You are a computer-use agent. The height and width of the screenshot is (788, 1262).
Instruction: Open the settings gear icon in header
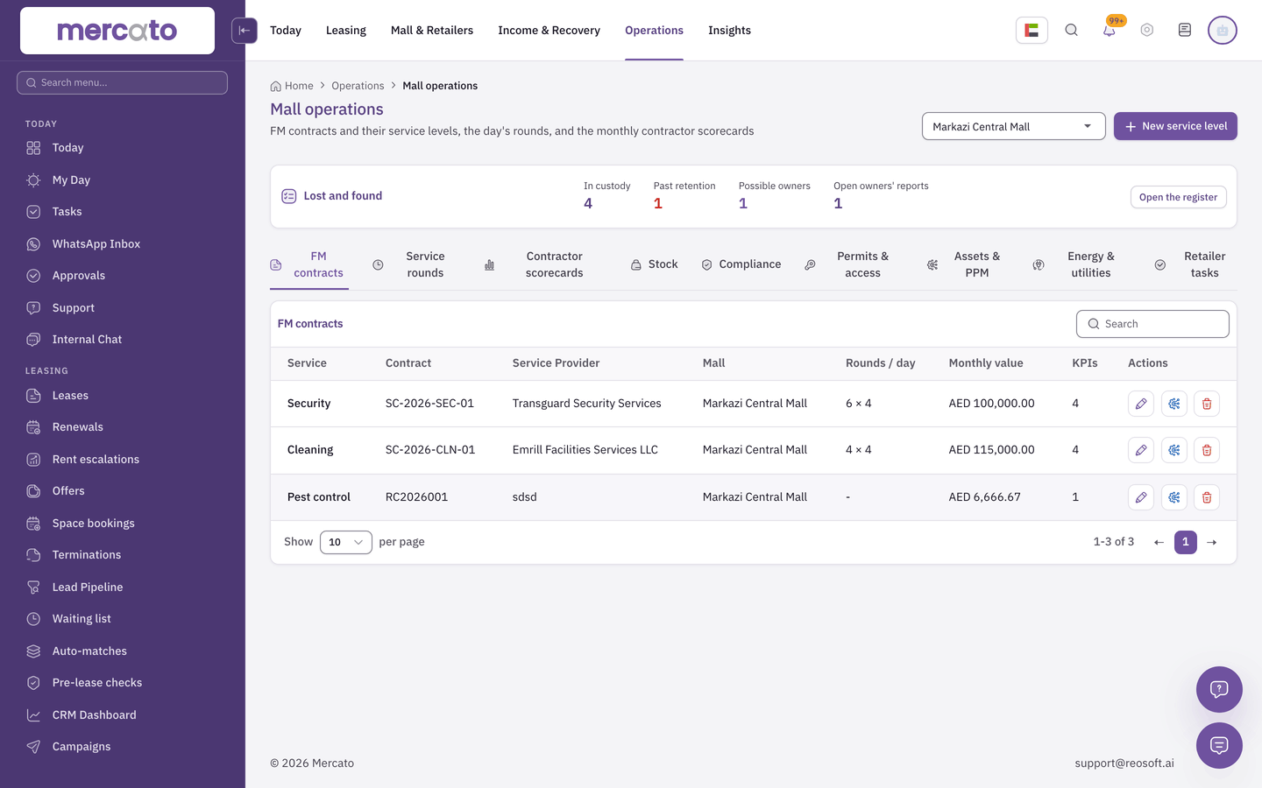(x=1147, y=31)
